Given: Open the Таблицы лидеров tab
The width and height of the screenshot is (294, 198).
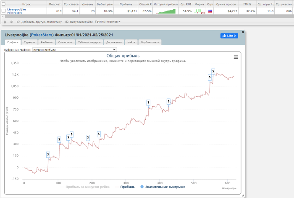Looking at the screenshot, I should (89, 42).
